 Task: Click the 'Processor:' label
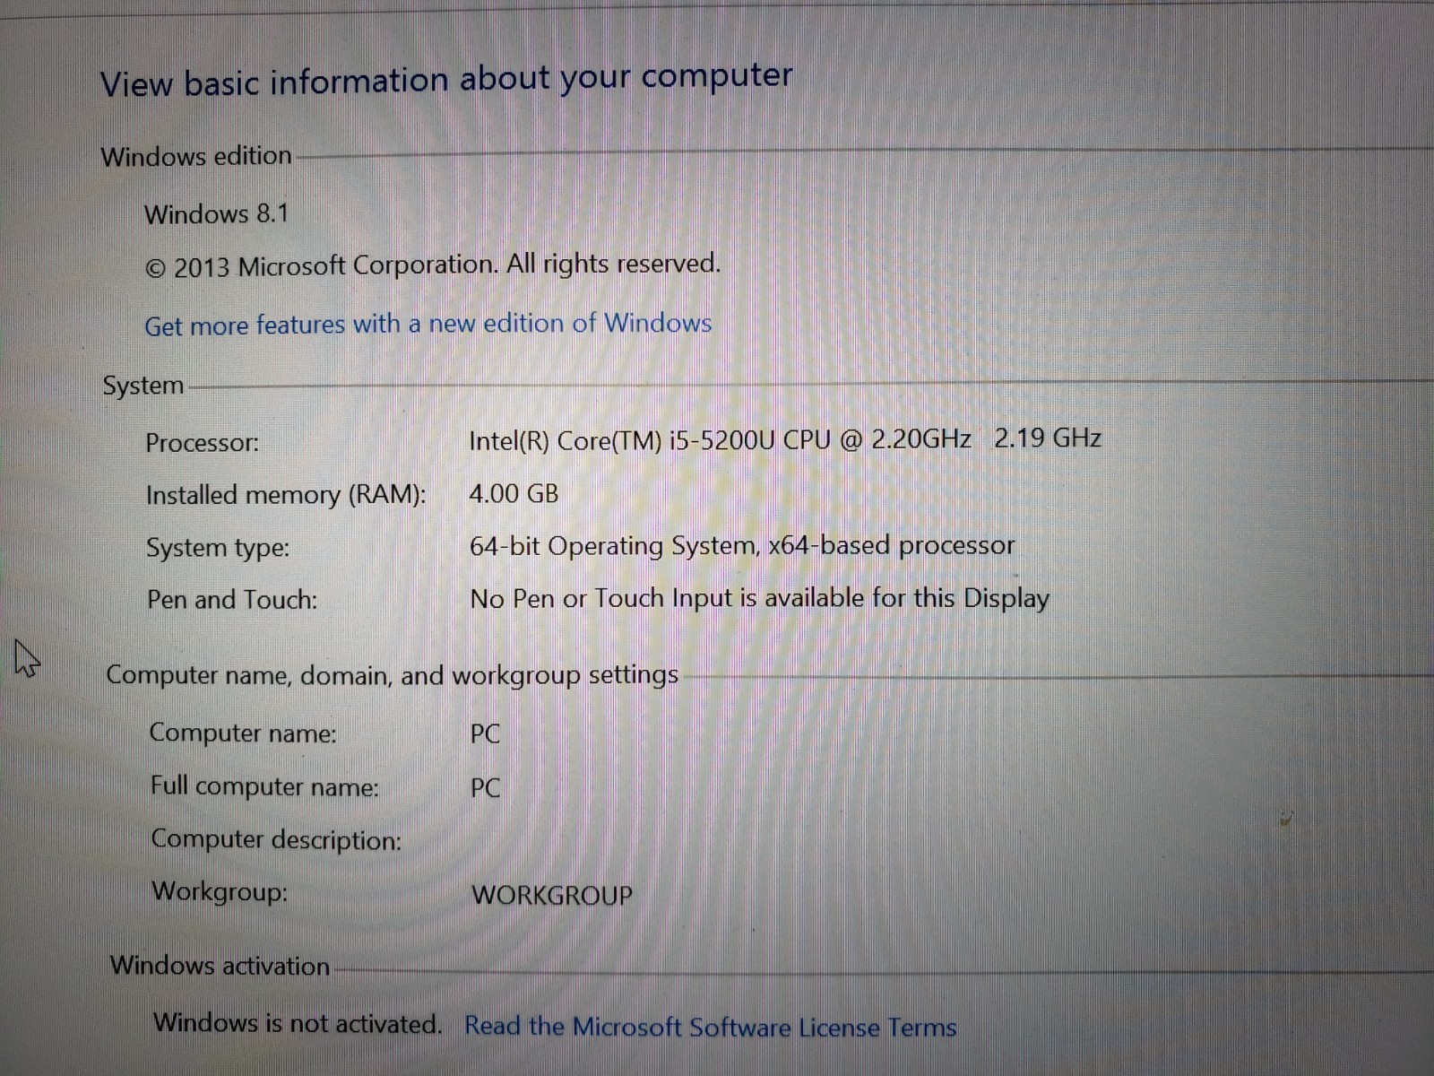tap(203, 443)
